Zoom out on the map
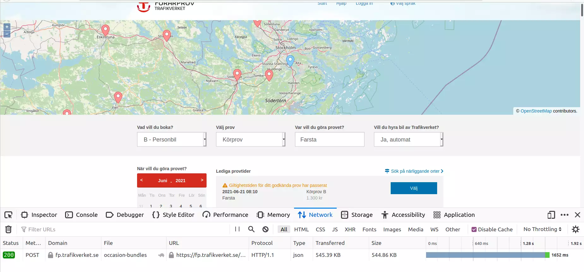The height and width of the screenshot is (272, 584). pos(7,34)
